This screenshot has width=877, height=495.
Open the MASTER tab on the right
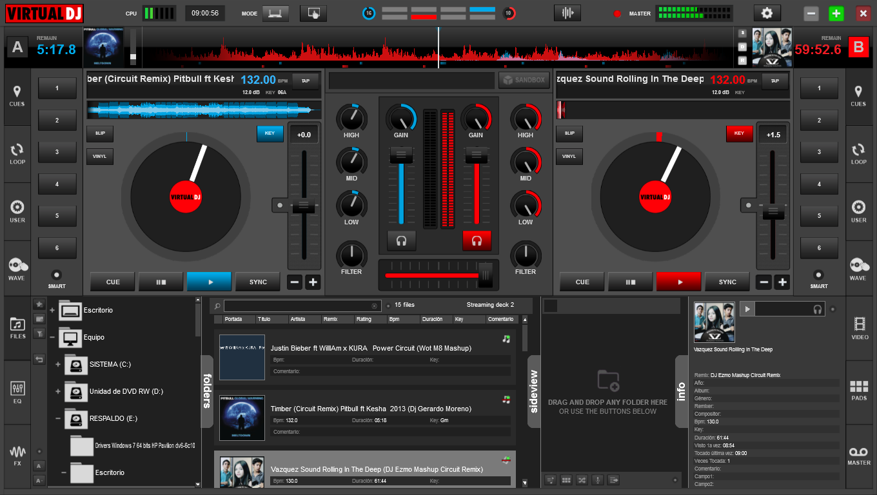point(859,455)
